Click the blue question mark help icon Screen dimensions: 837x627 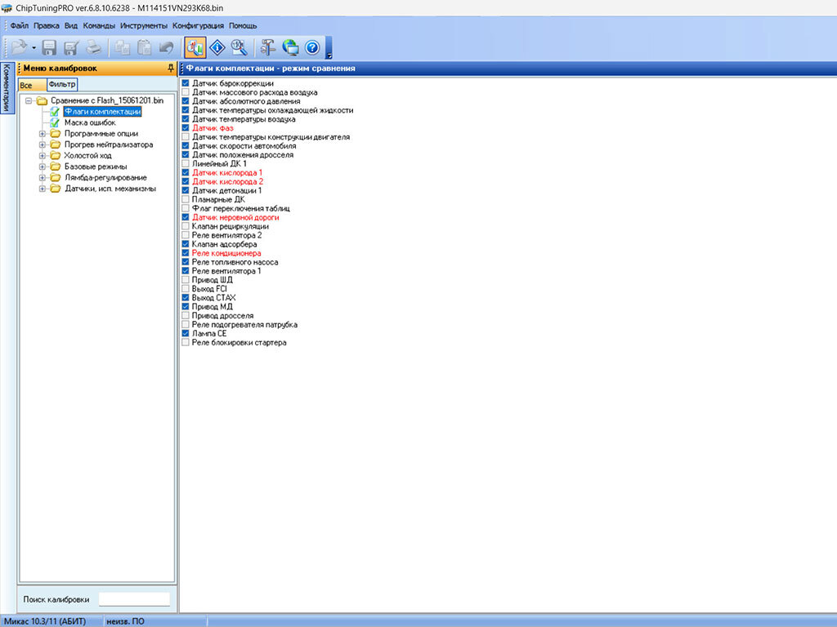(x=312, y=48)
